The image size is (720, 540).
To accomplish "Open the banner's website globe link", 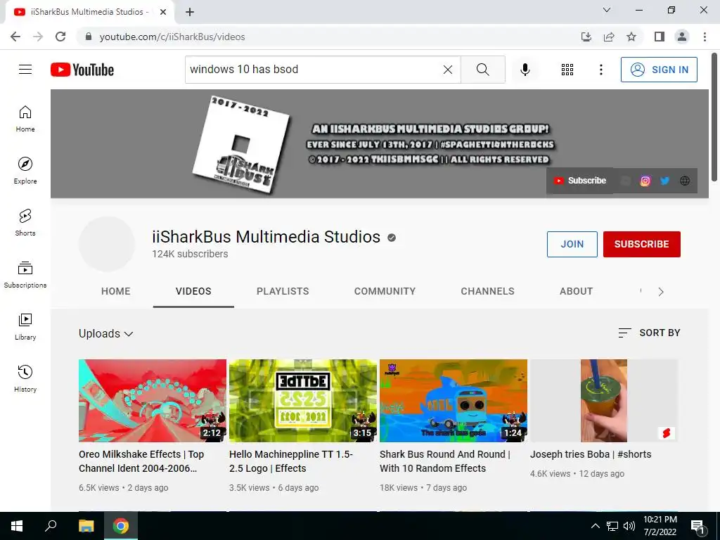I will coord(685,181).
